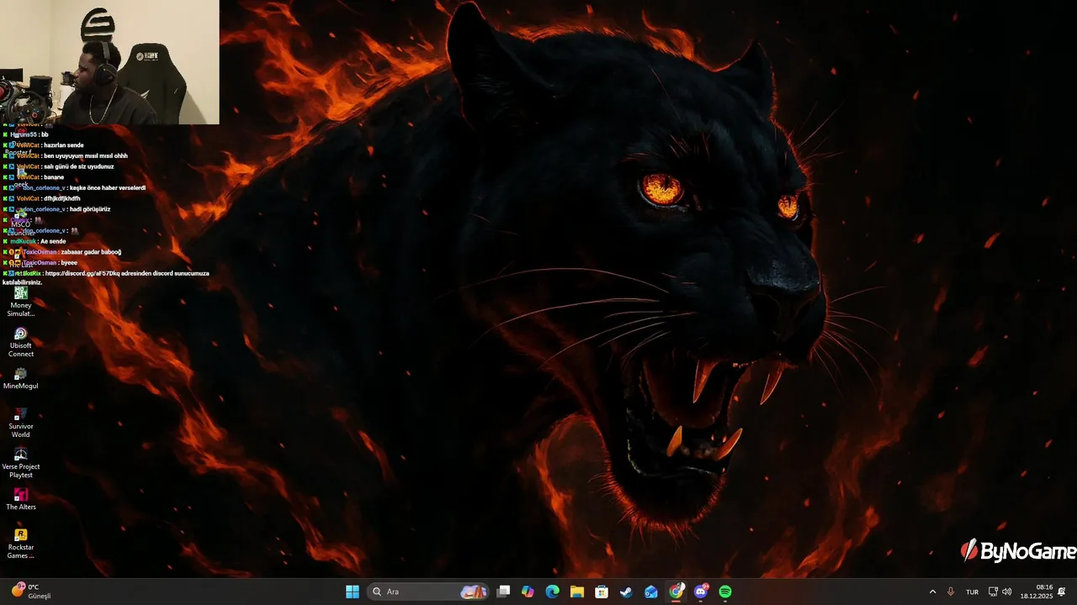This screenshot has height=605, width=1077.
Task: Open the clock and calendar showing 08:16
Action: click(1036, 592)
